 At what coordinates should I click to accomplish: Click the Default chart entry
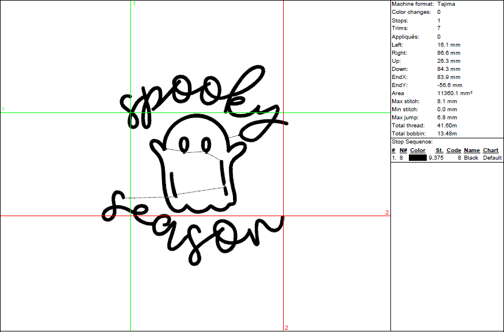pos(492,158)
